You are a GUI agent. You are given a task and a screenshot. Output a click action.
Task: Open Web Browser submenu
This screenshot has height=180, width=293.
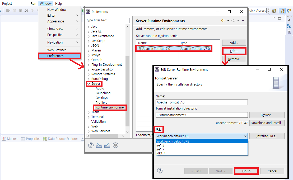[59, 50]
